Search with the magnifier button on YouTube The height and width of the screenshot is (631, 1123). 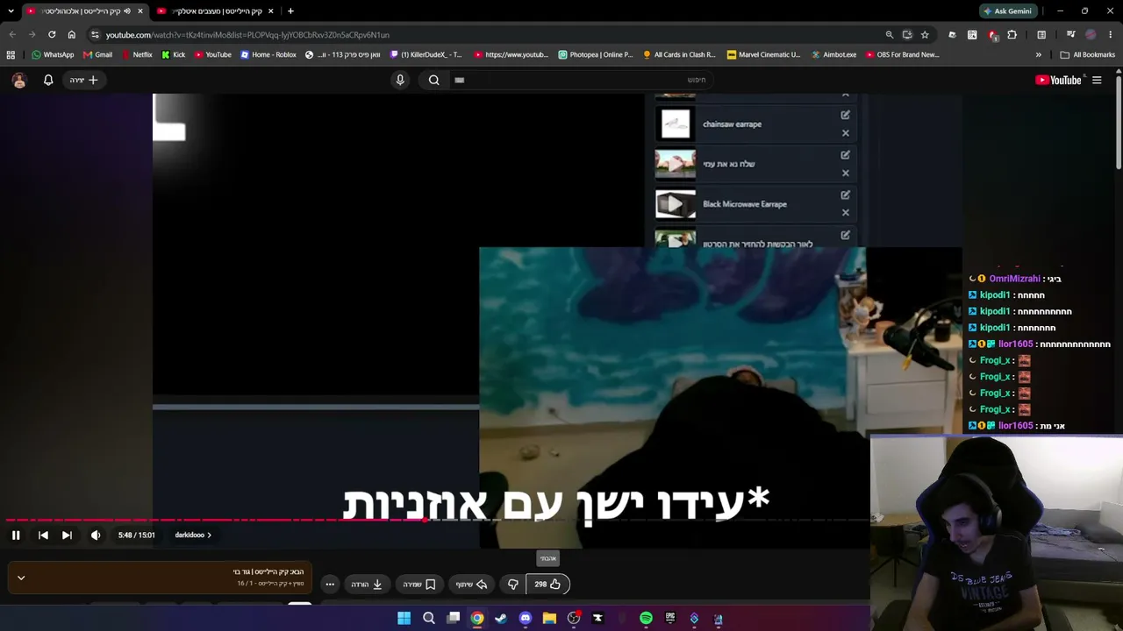[x=433, y=80]
